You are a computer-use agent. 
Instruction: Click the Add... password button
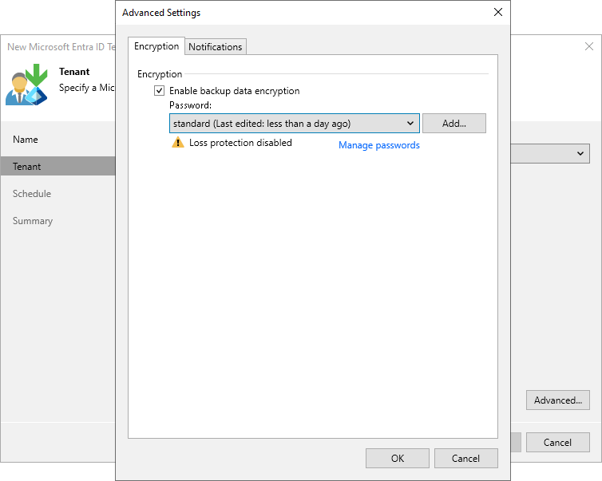pos(454,124)
